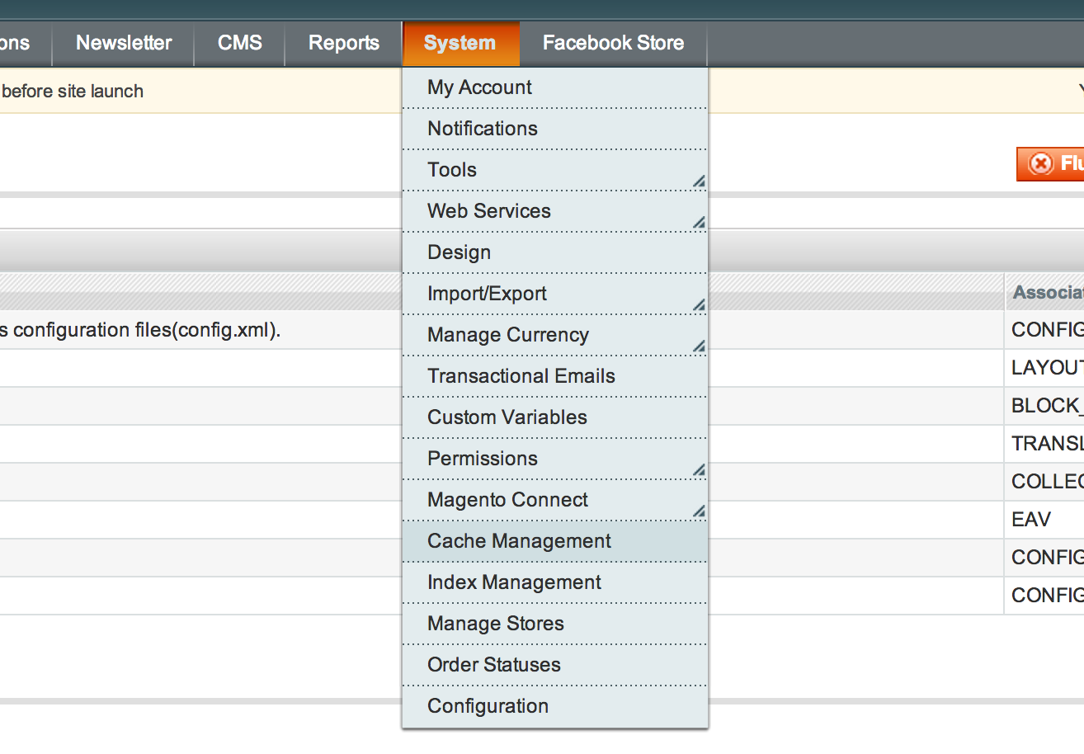
Task: Open the CMS menu
Action: coord(240,43)
